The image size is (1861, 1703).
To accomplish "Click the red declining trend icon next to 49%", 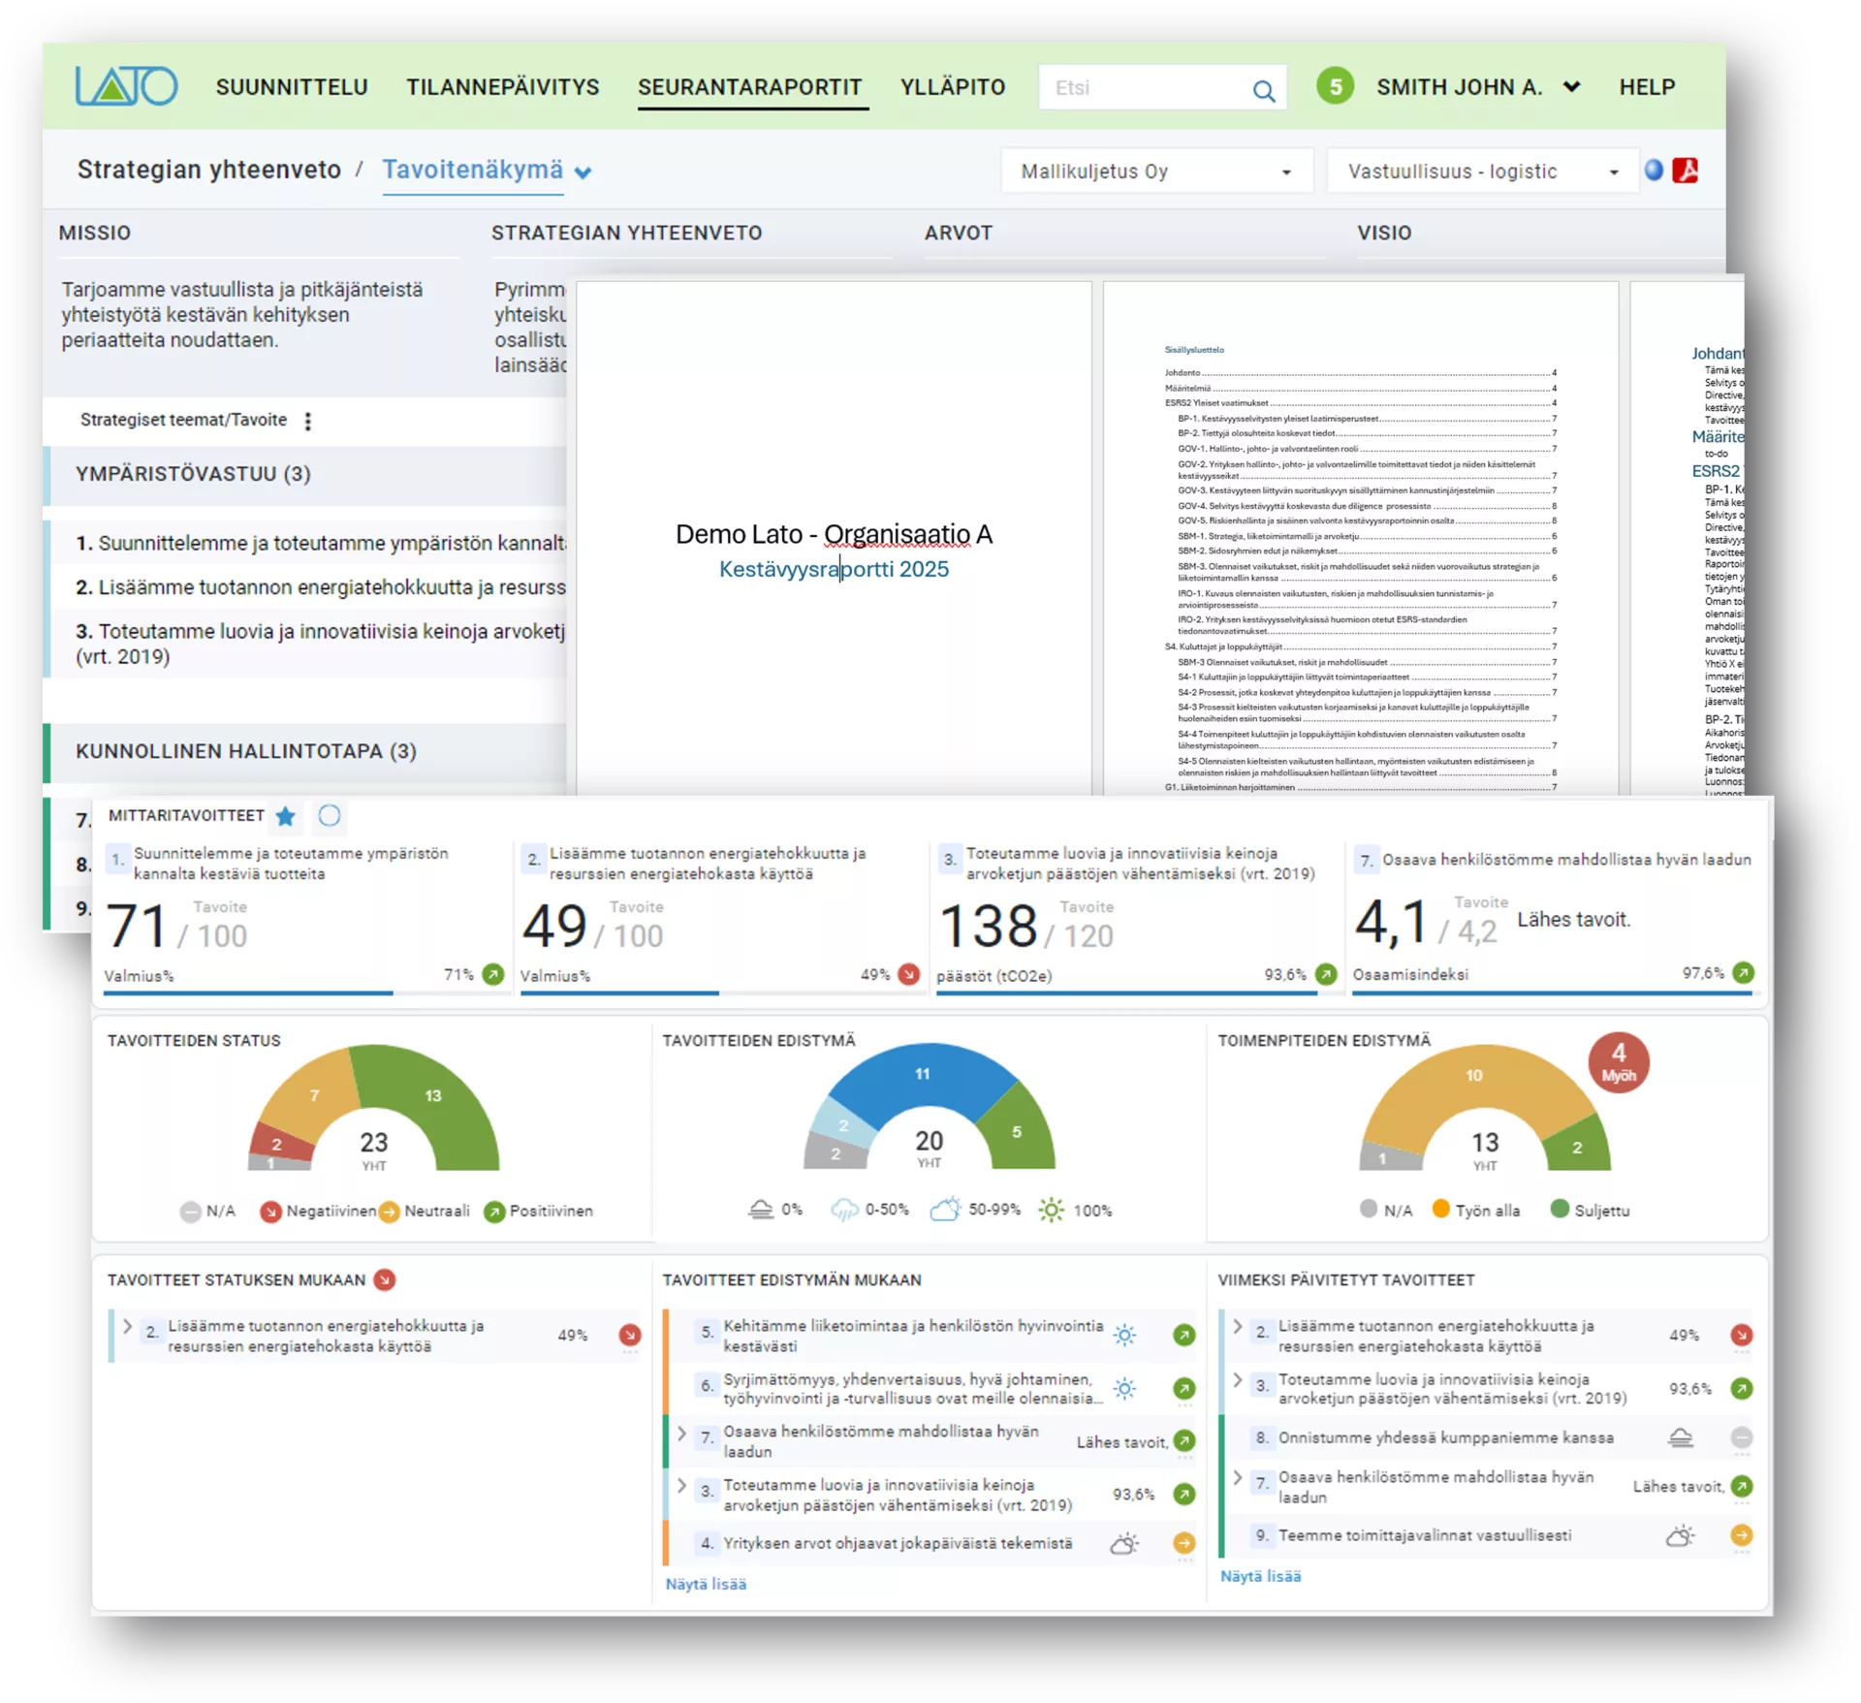I will tap(909, 976).
